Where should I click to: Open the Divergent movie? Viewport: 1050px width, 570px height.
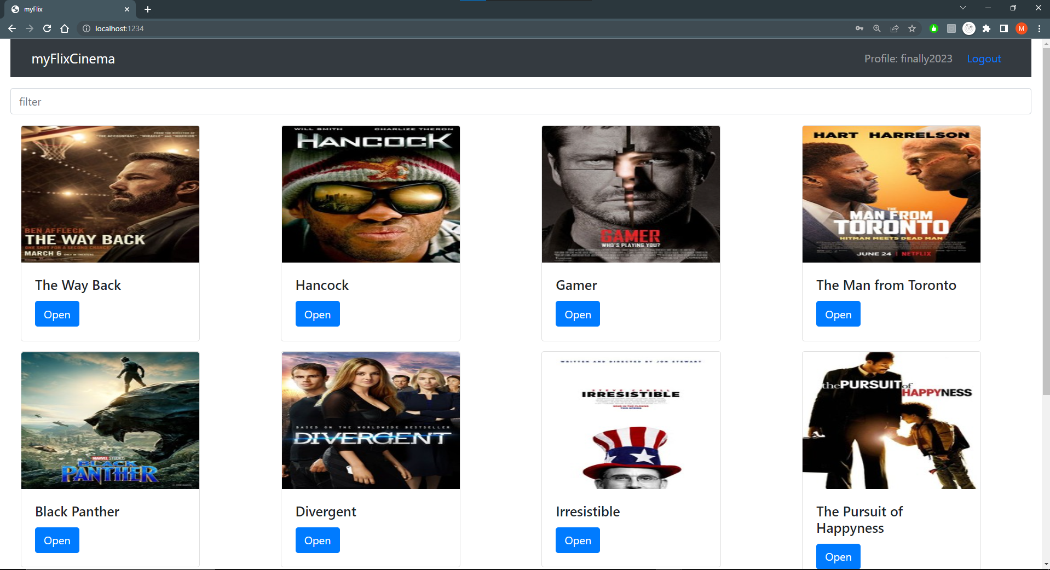coord(318,540)
